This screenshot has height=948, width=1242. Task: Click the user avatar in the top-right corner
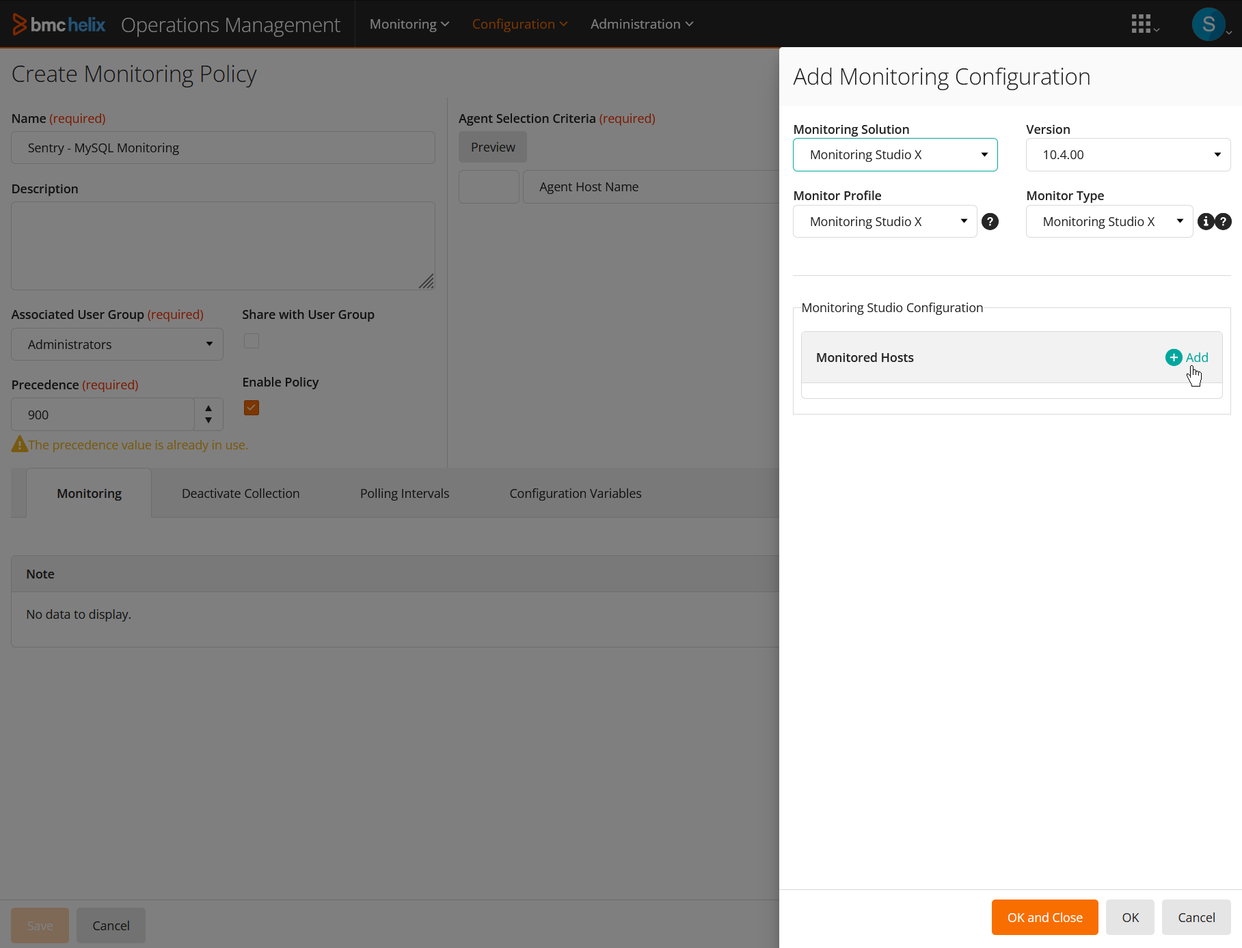point(1208,23)
